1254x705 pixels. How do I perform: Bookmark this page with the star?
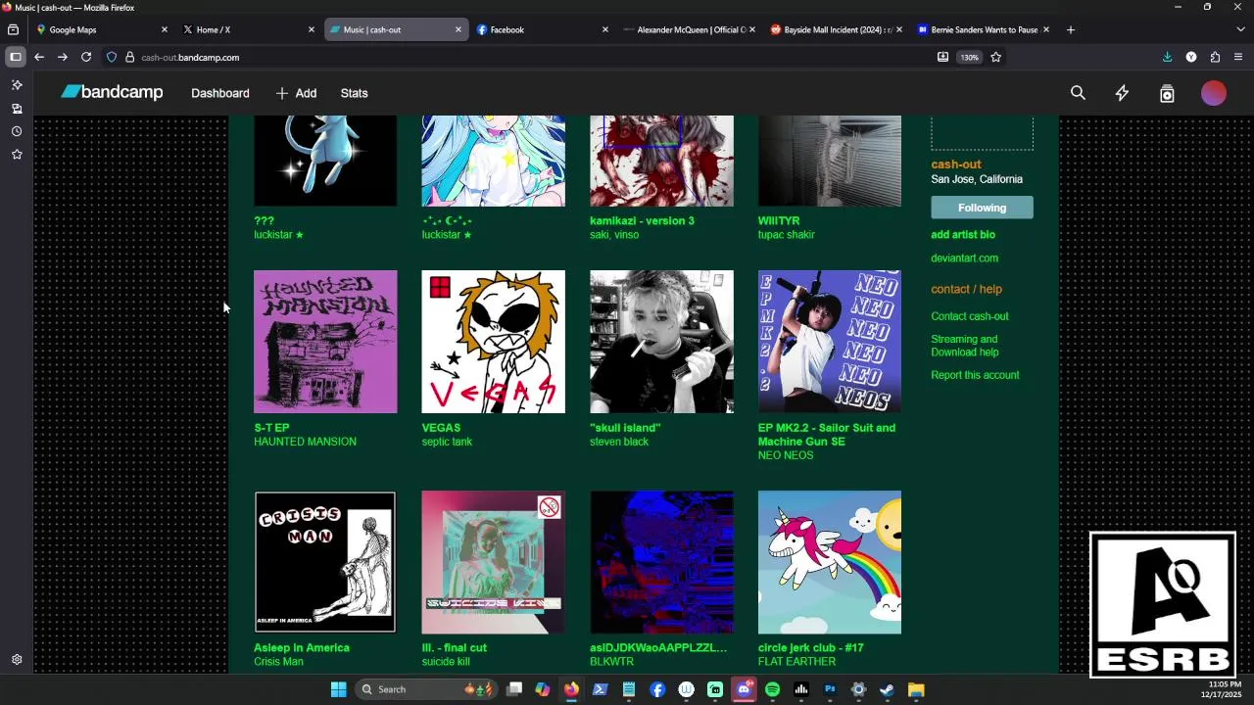[x=995, y=57]
